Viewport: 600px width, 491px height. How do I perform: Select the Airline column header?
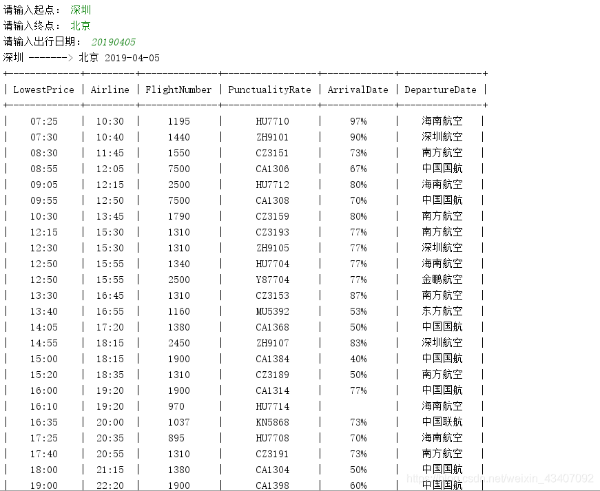pos(110,90)
